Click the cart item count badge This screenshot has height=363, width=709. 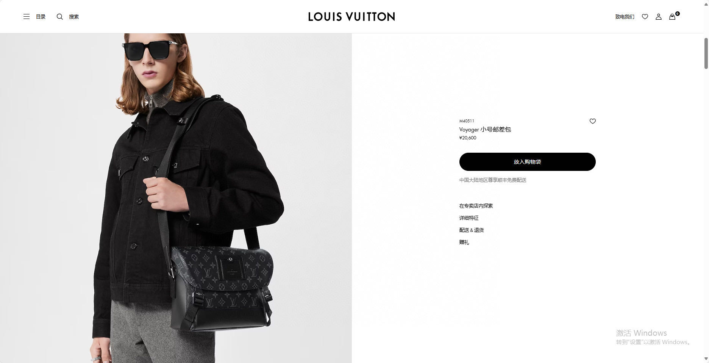tap(677, 14)
